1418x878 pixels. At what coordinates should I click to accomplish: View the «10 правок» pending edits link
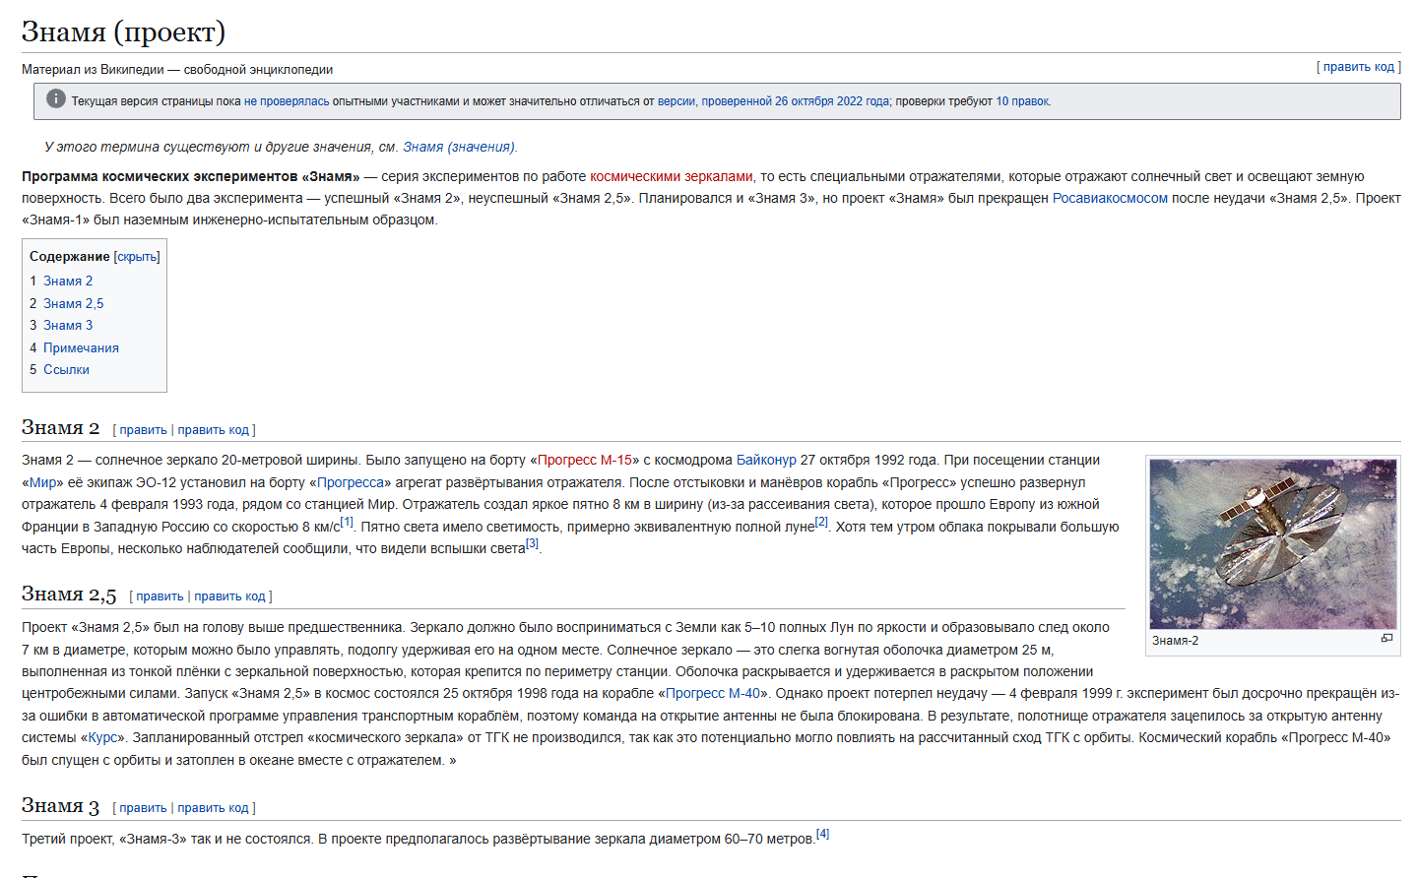tap(1022, 101)
